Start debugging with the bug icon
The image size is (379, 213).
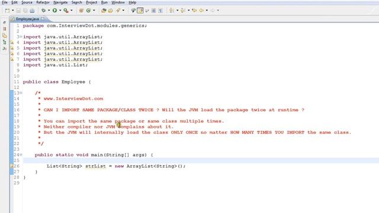[43, 11]
